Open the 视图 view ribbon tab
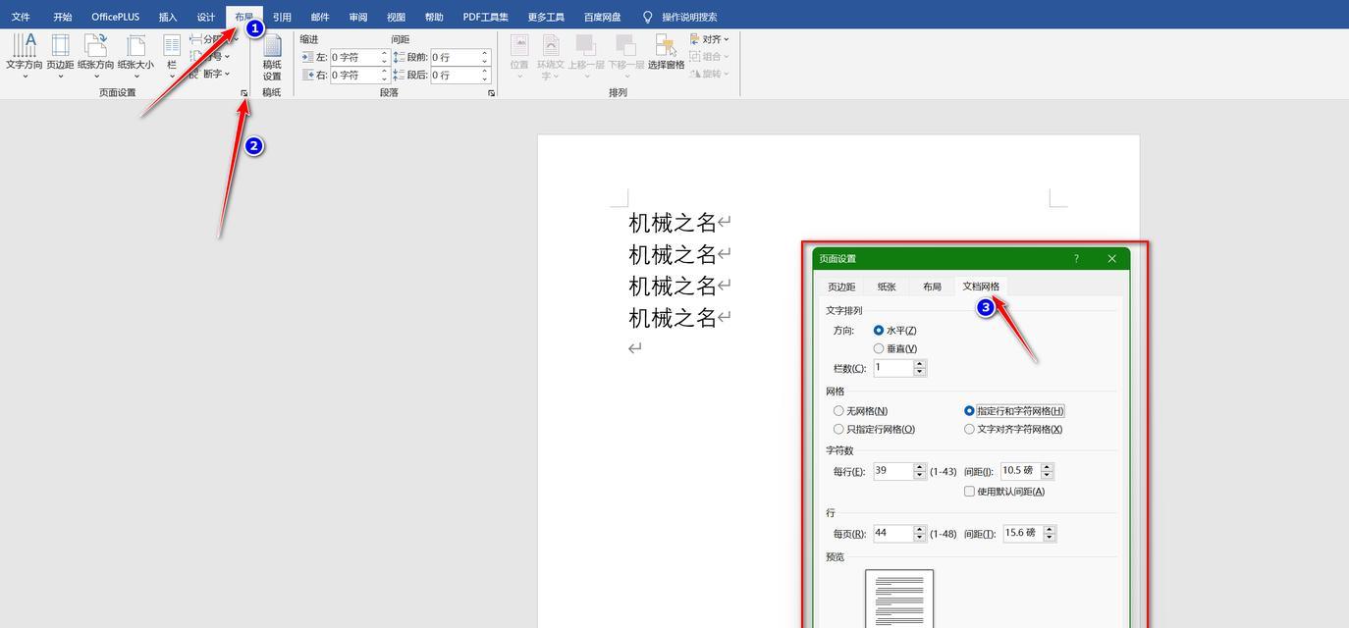1349x628 pixels. [x=397, y=17]
